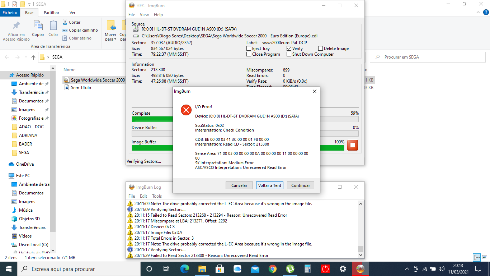Viewport: 490px width, 276px height.
Task: Close the I/O Error dialog
Action: 315,91
